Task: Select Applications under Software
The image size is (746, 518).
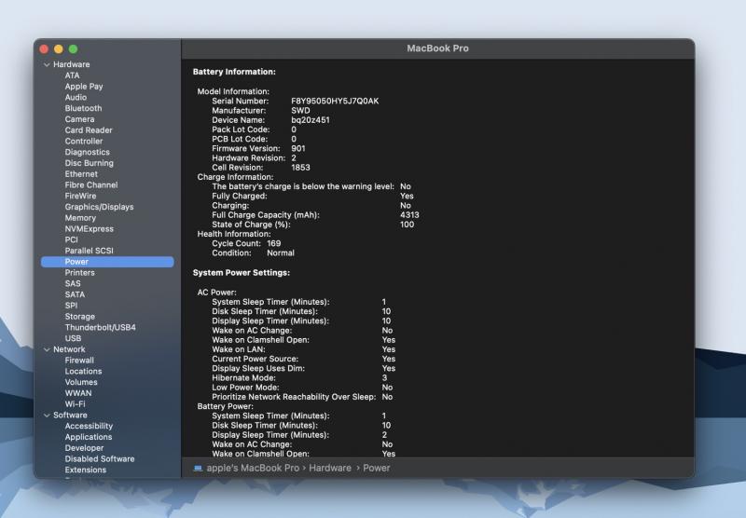Action: [x=89, y=437]
